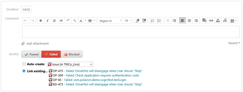243x92 pixels.
Task: Click Add Attachment
Action: [x=35, y=43]
